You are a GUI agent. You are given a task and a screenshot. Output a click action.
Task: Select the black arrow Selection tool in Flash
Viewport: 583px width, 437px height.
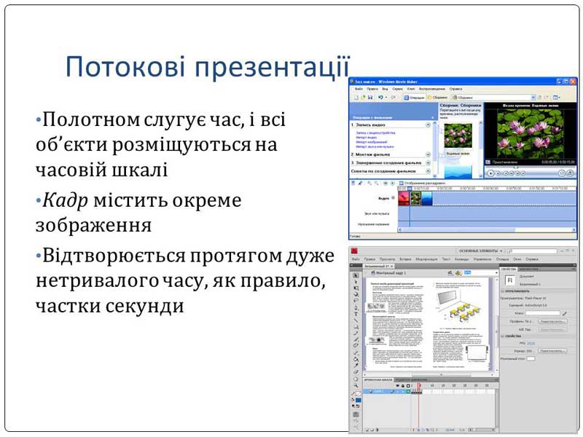point(356,275)
